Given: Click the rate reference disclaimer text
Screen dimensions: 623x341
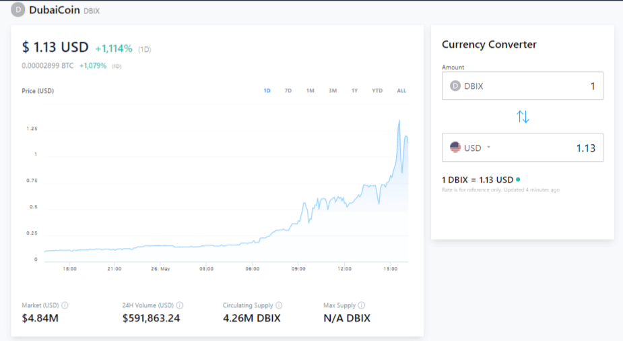Looking at the screenshot, I should point(500,190).
